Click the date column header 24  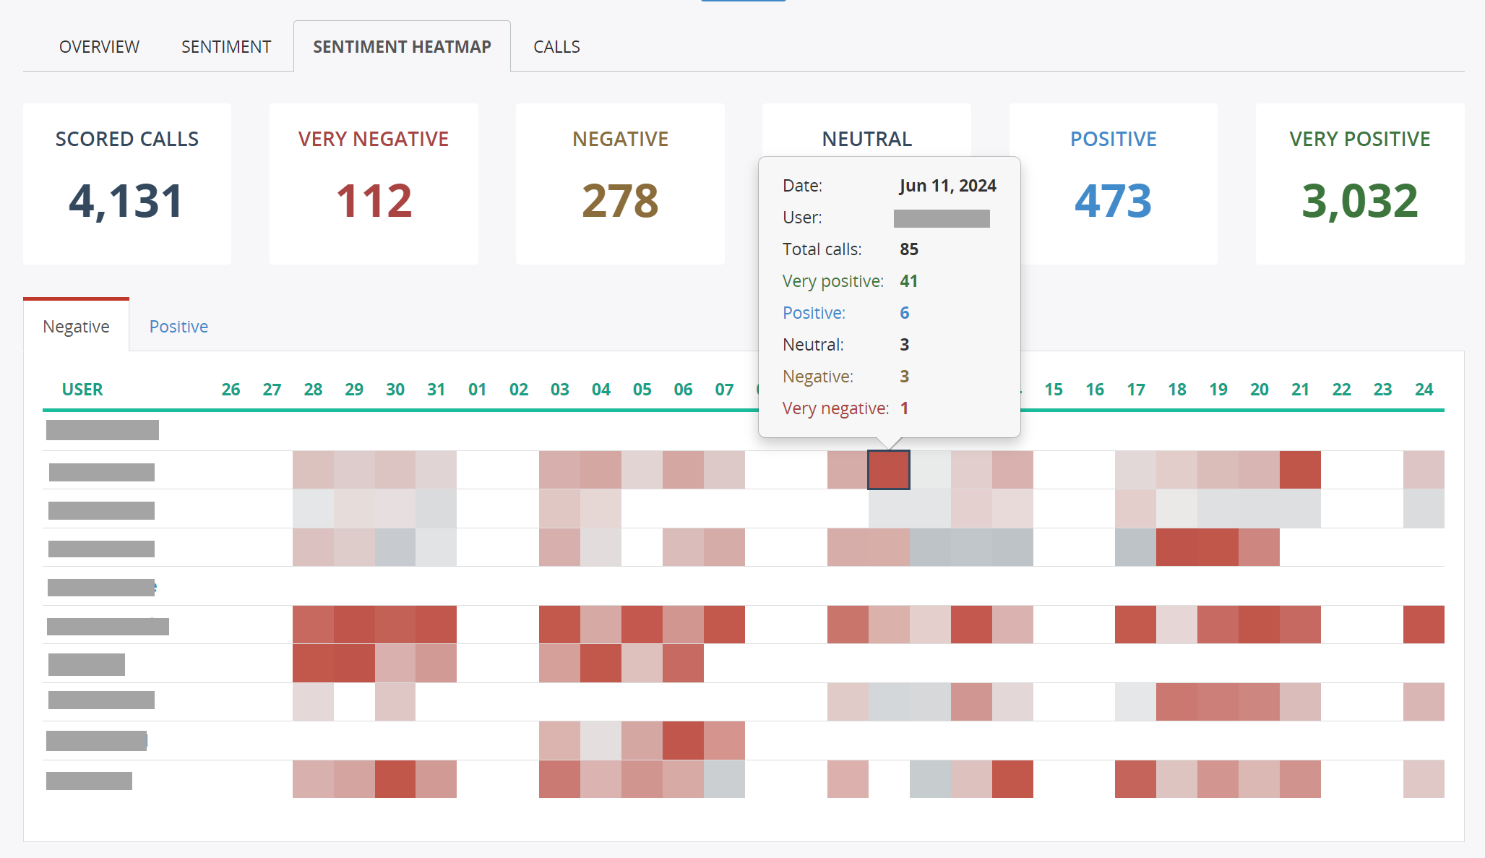point(1424,390)
